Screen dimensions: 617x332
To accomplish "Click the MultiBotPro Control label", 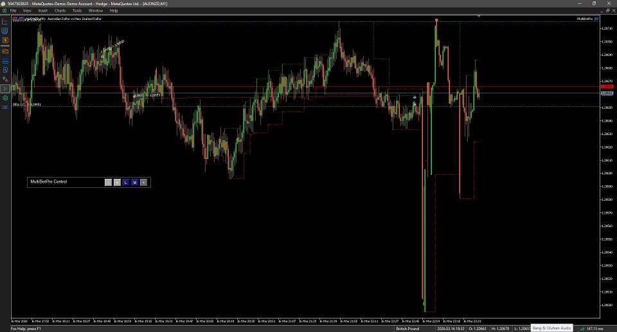I will point(49,182).
